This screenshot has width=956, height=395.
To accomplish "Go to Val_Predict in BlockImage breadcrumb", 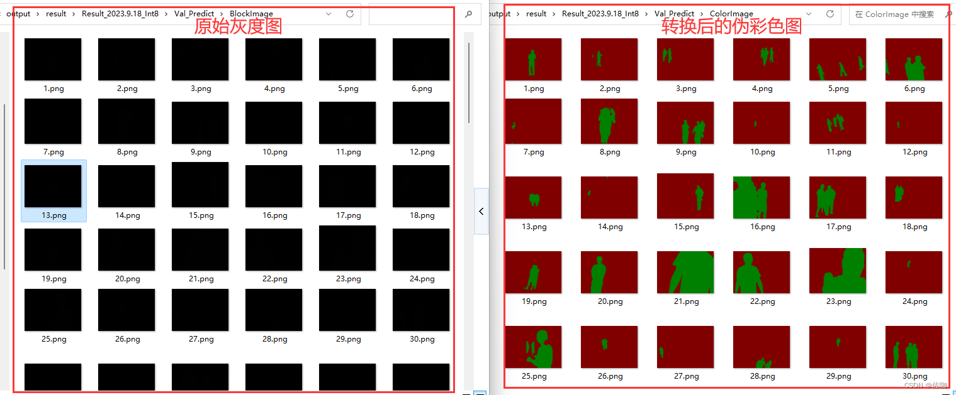I will 194,14.
